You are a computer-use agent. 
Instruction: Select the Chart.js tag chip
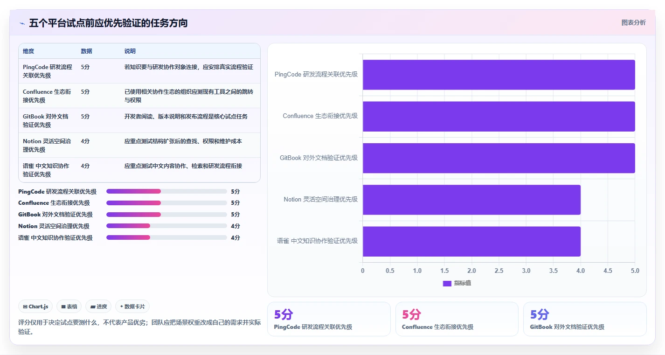tap(36, 306)
